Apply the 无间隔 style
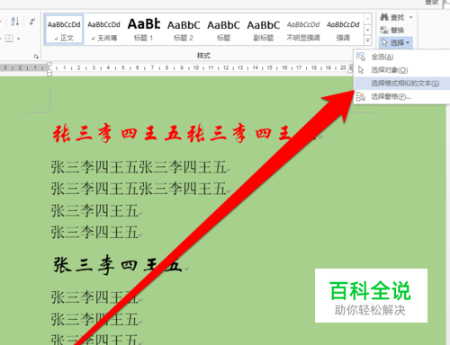 103,31
